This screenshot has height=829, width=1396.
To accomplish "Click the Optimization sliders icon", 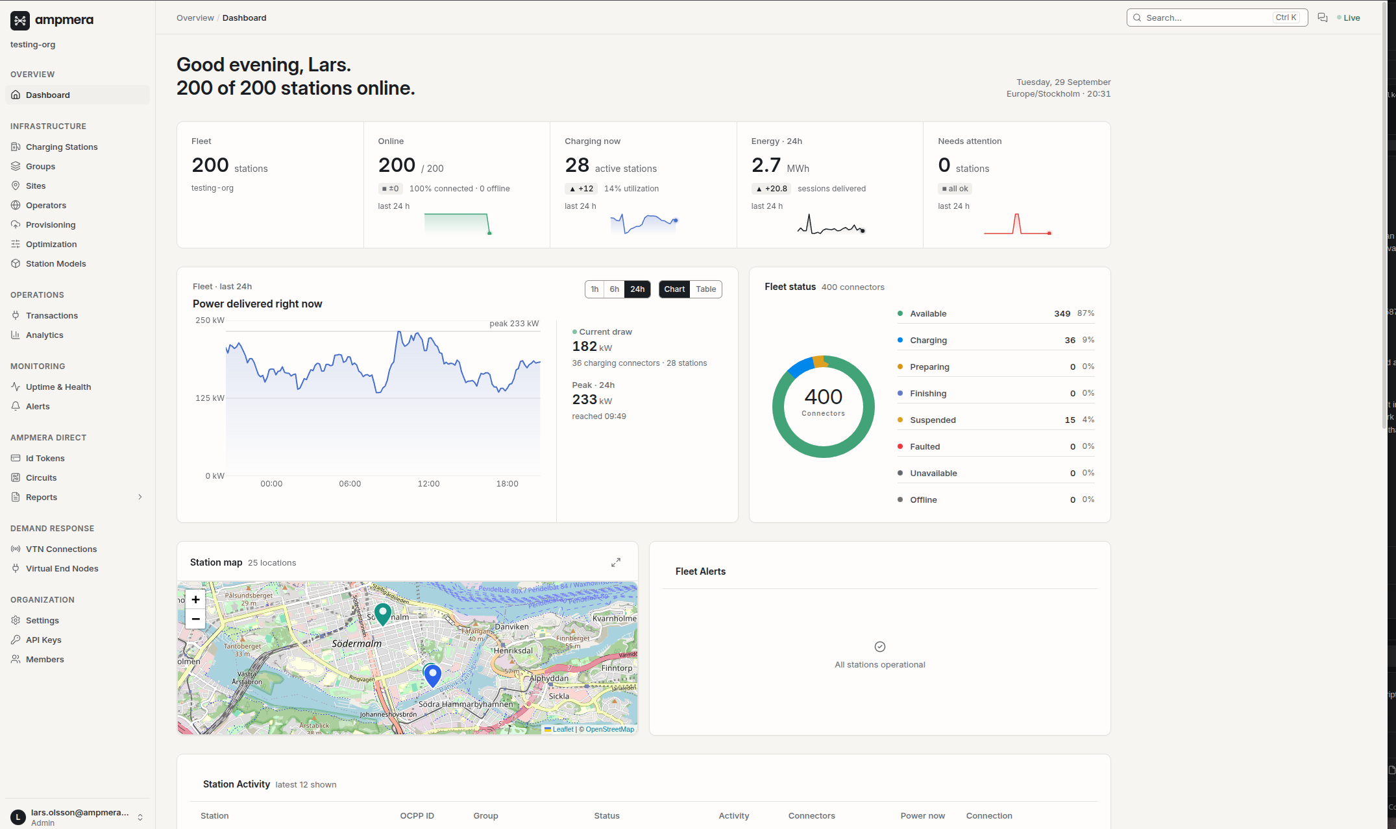I will coord(16,245).
